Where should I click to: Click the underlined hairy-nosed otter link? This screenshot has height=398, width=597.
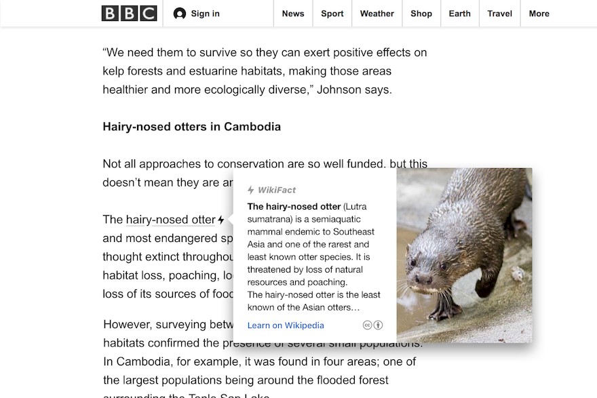tap(170, 220)
